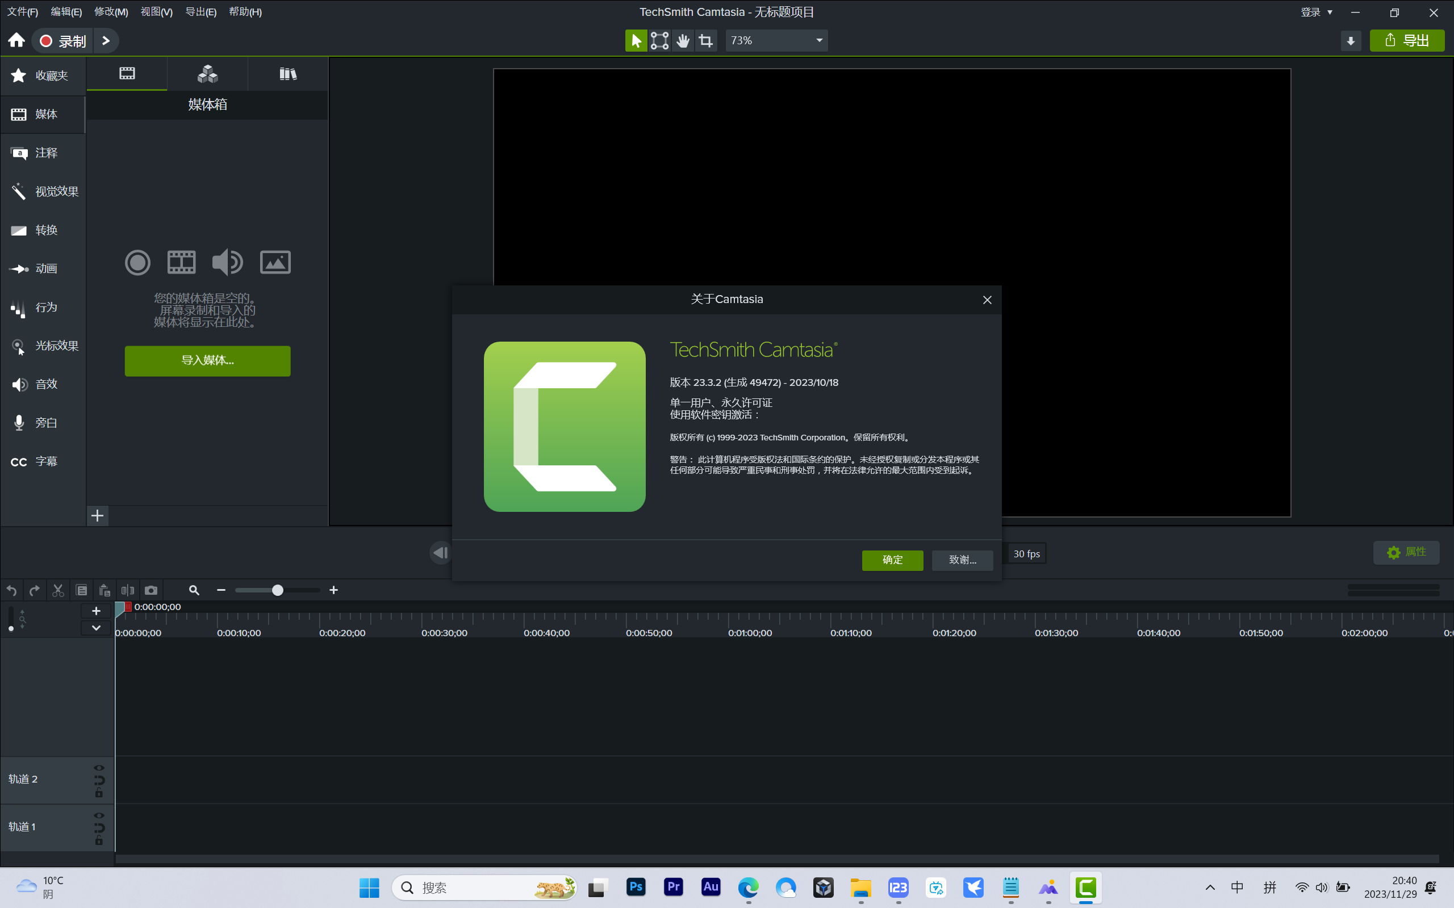Open the 帮助(H) menu

tap(245, 12)
